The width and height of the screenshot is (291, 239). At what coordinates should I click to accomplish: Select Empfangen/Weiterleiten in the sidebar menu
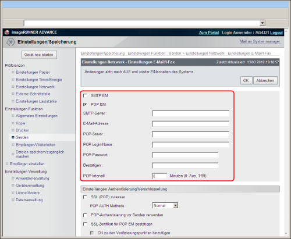click(36, 145)
